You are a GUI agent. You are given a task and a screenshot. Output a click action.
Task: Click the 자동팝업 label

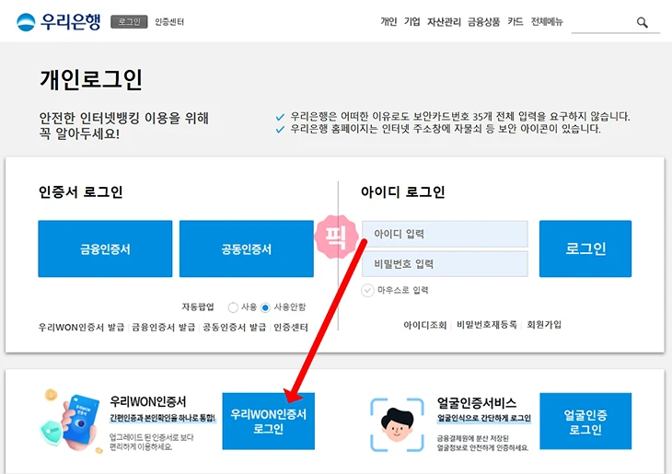click(x=198, y=307)
